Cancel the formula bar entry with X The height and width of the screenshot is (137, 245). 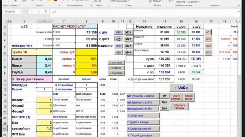click(x=32, y=11)
